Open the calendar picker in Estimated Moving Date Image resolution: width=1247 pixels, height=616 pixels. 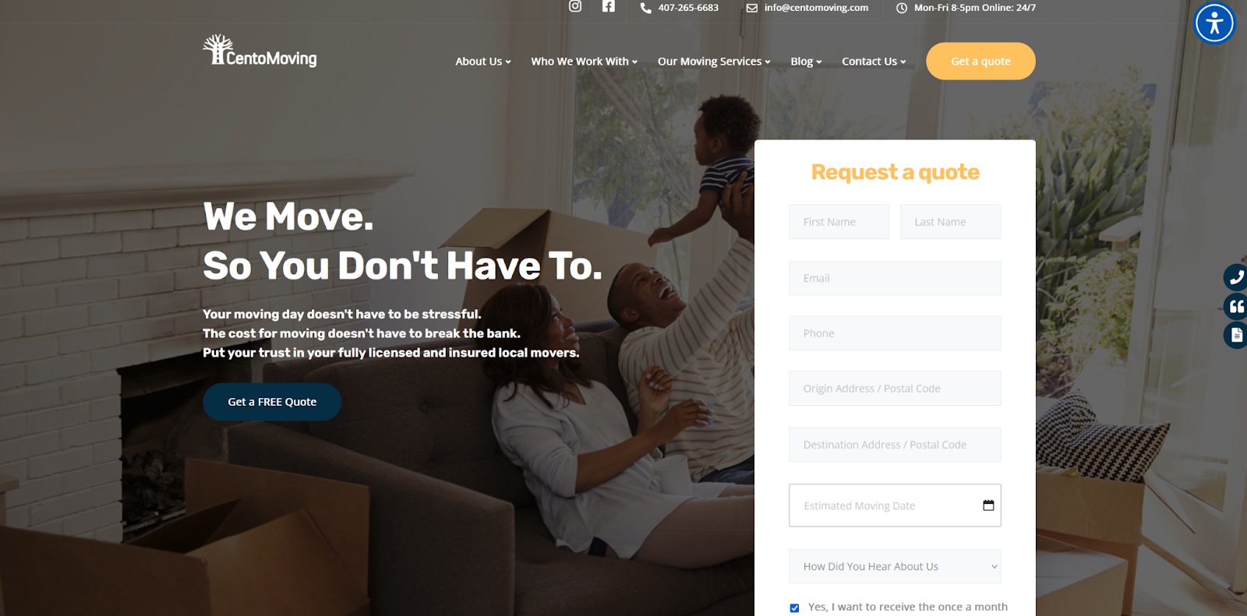click(988, 505)
